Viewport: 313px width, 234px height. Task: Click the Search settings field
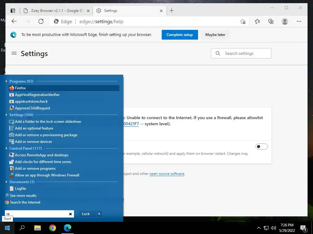pyautogui.click(x=241, y=53)
